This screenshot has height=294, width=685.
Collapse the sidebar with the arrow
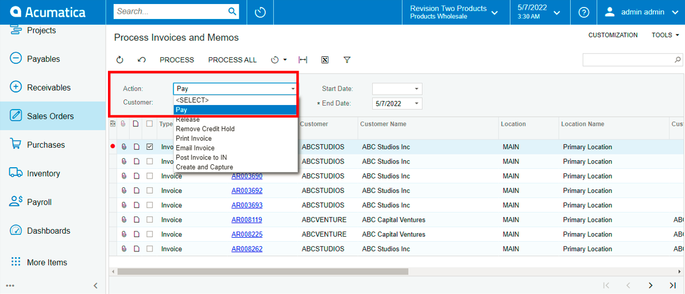pyautogui.click(x=96, y=286)
